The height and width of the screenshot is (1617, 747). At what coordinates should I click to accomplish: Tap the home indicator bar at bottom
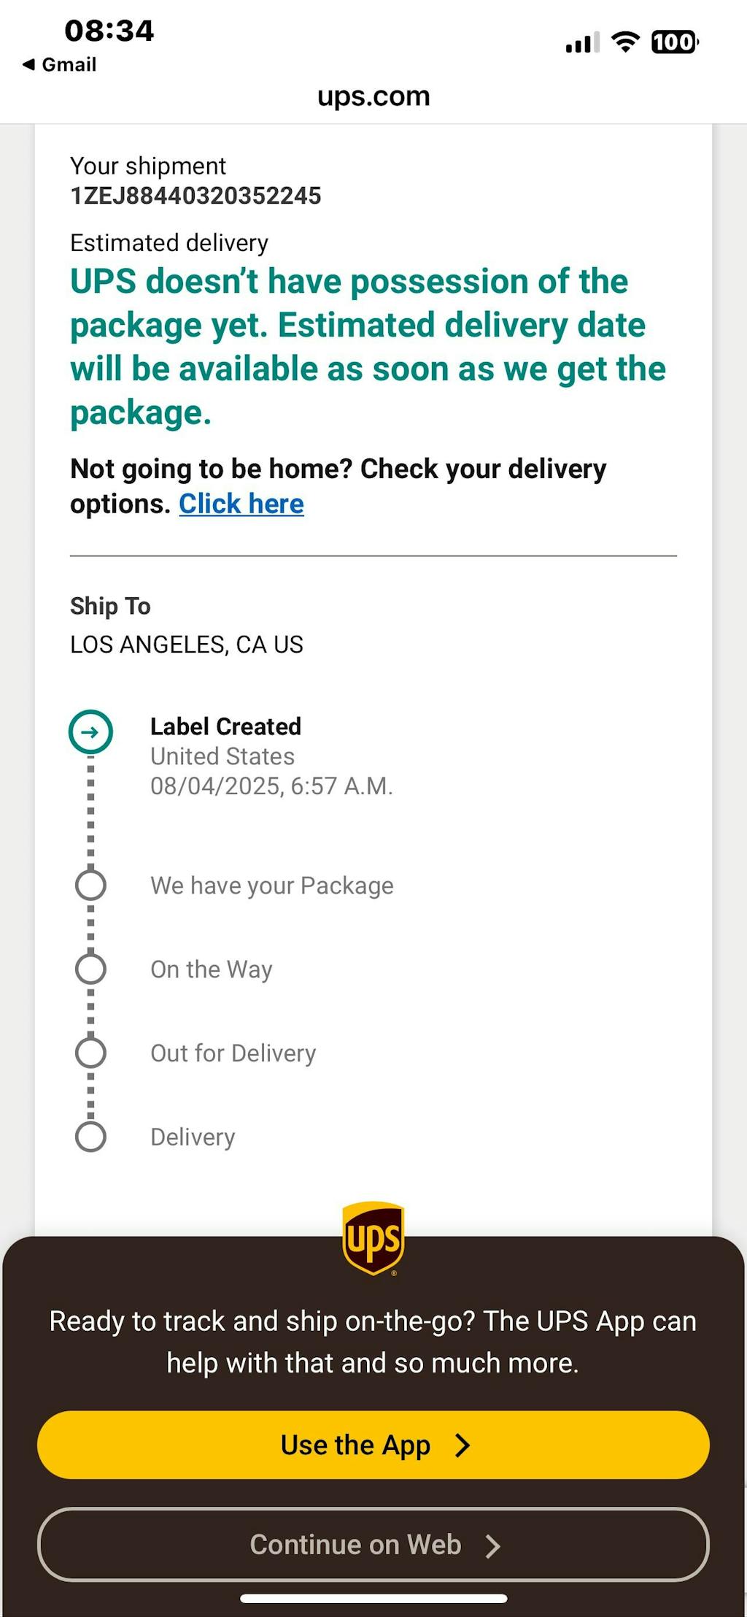click(373, 1599)
